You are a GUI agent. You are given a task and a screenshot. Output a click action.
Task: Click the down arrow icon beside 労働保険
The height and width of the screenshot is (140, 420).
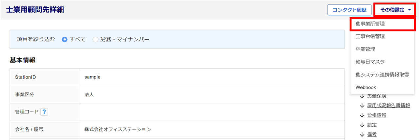tap(362, 96)
